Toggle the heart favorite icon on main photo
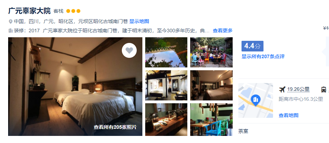Viewport: 329px width, 143px height. coord(129,50)
